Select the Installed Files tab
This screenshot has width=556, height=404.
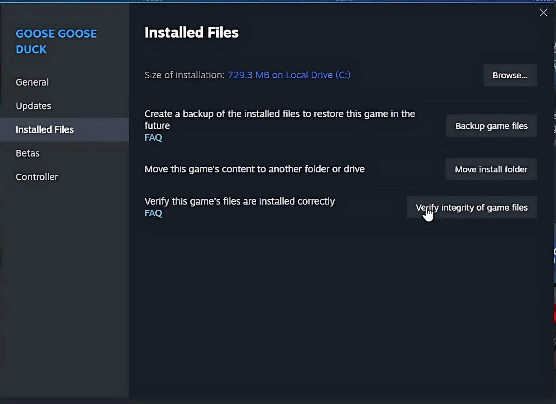pyautogui.click(x=44, y=129)
